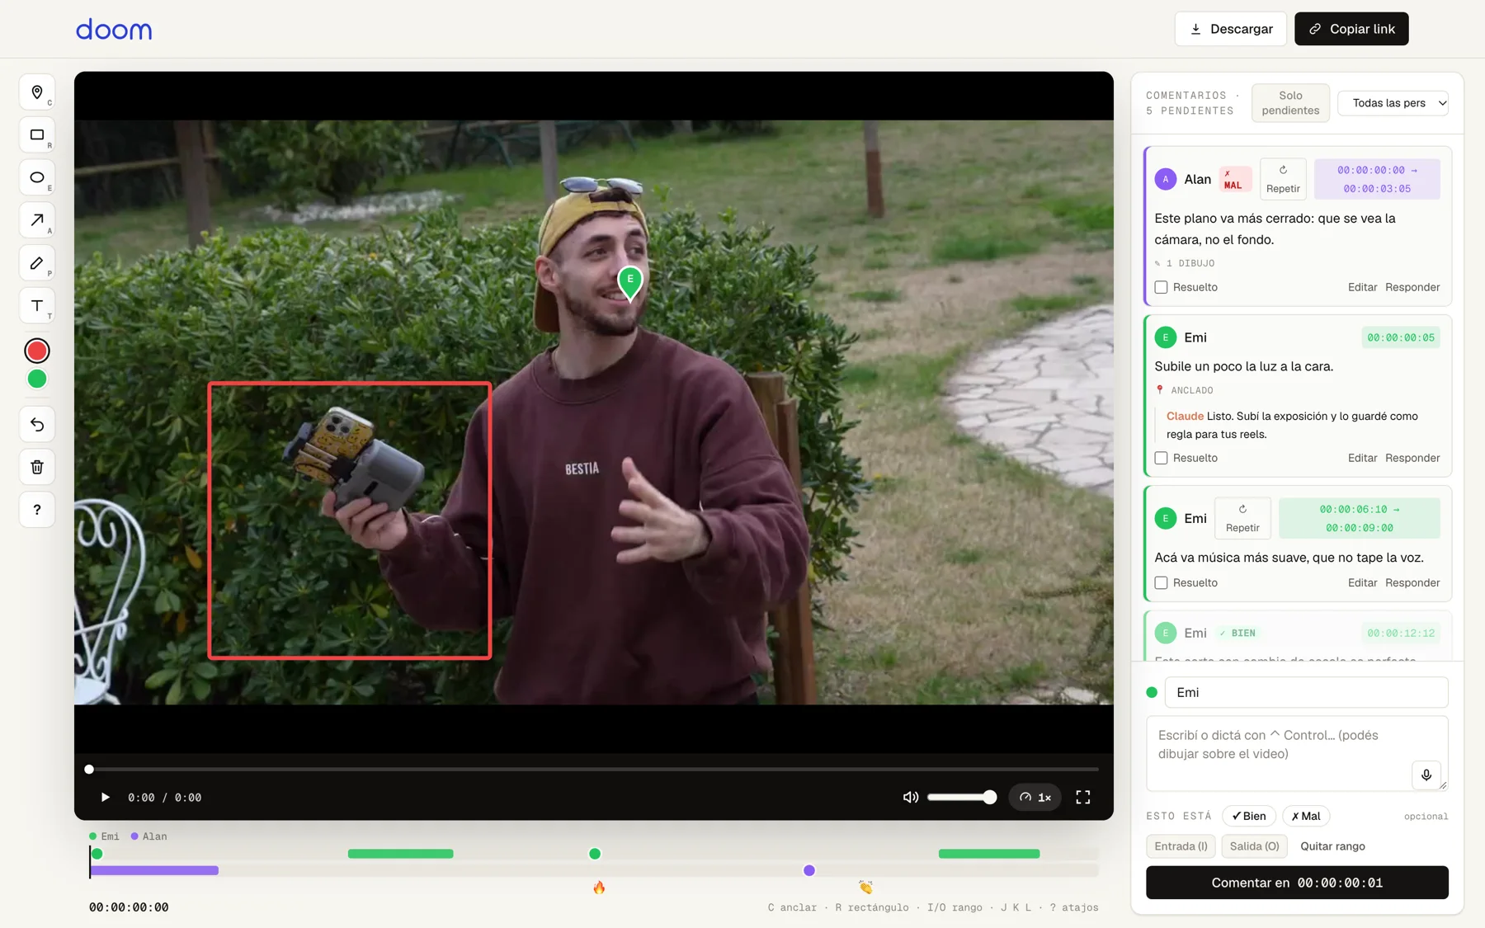Click Entrada (I) range button

pyautogui.click(x=1181, y=846)
